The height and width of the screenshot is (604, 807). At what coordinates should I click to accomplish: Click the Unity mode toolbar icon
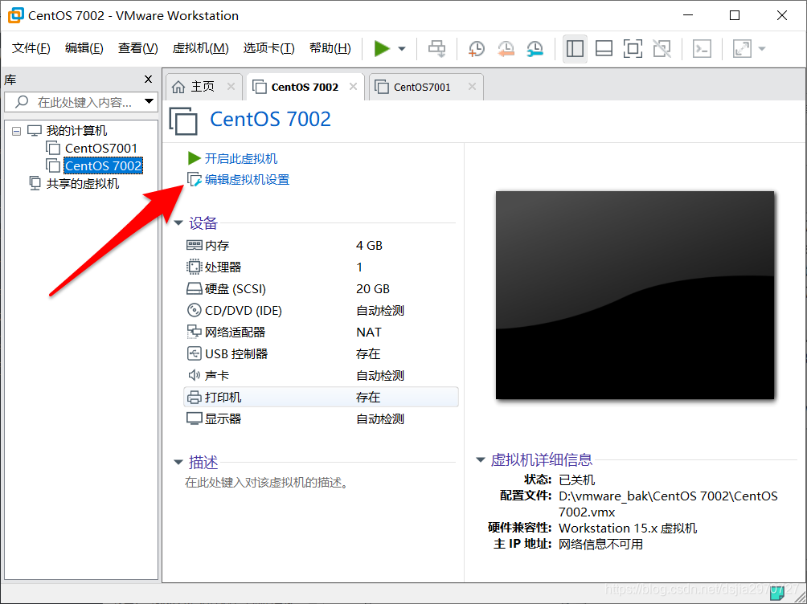[662, 49]
